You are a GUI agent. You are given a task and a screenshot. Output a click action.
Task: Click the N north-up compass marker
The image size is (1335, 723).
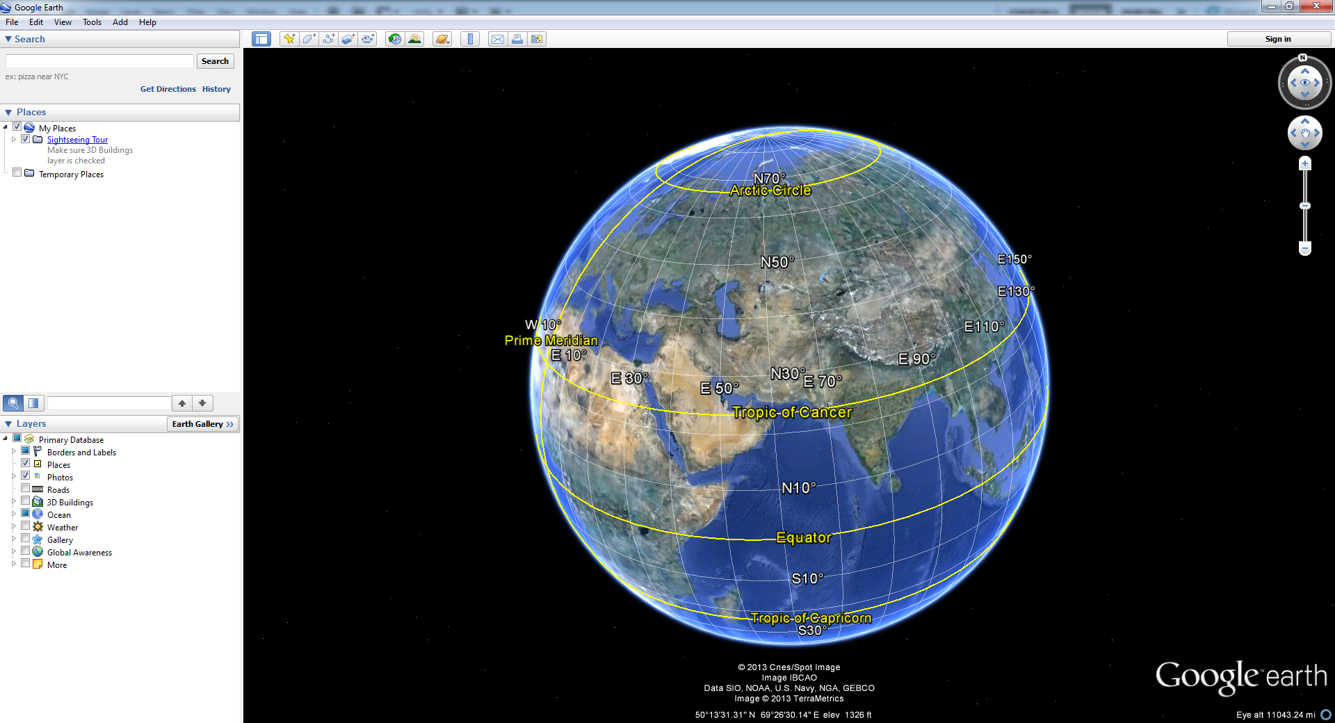pos(1303,58)
